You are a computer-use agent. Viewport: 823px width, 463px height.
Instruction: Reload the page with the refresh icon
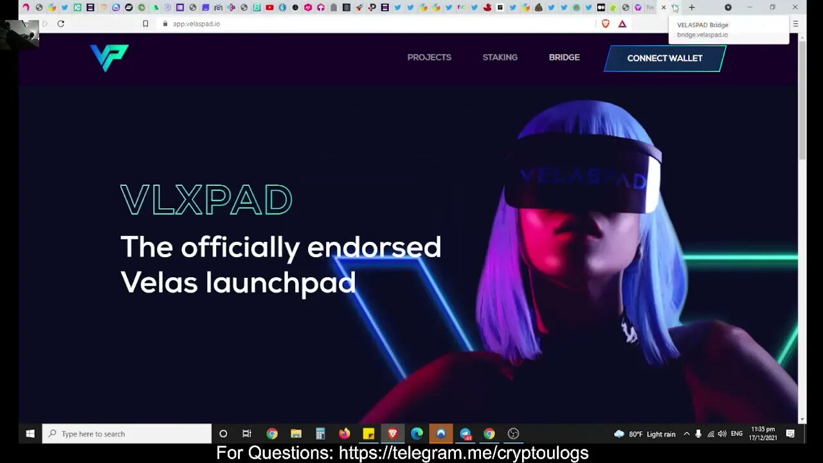60,24
